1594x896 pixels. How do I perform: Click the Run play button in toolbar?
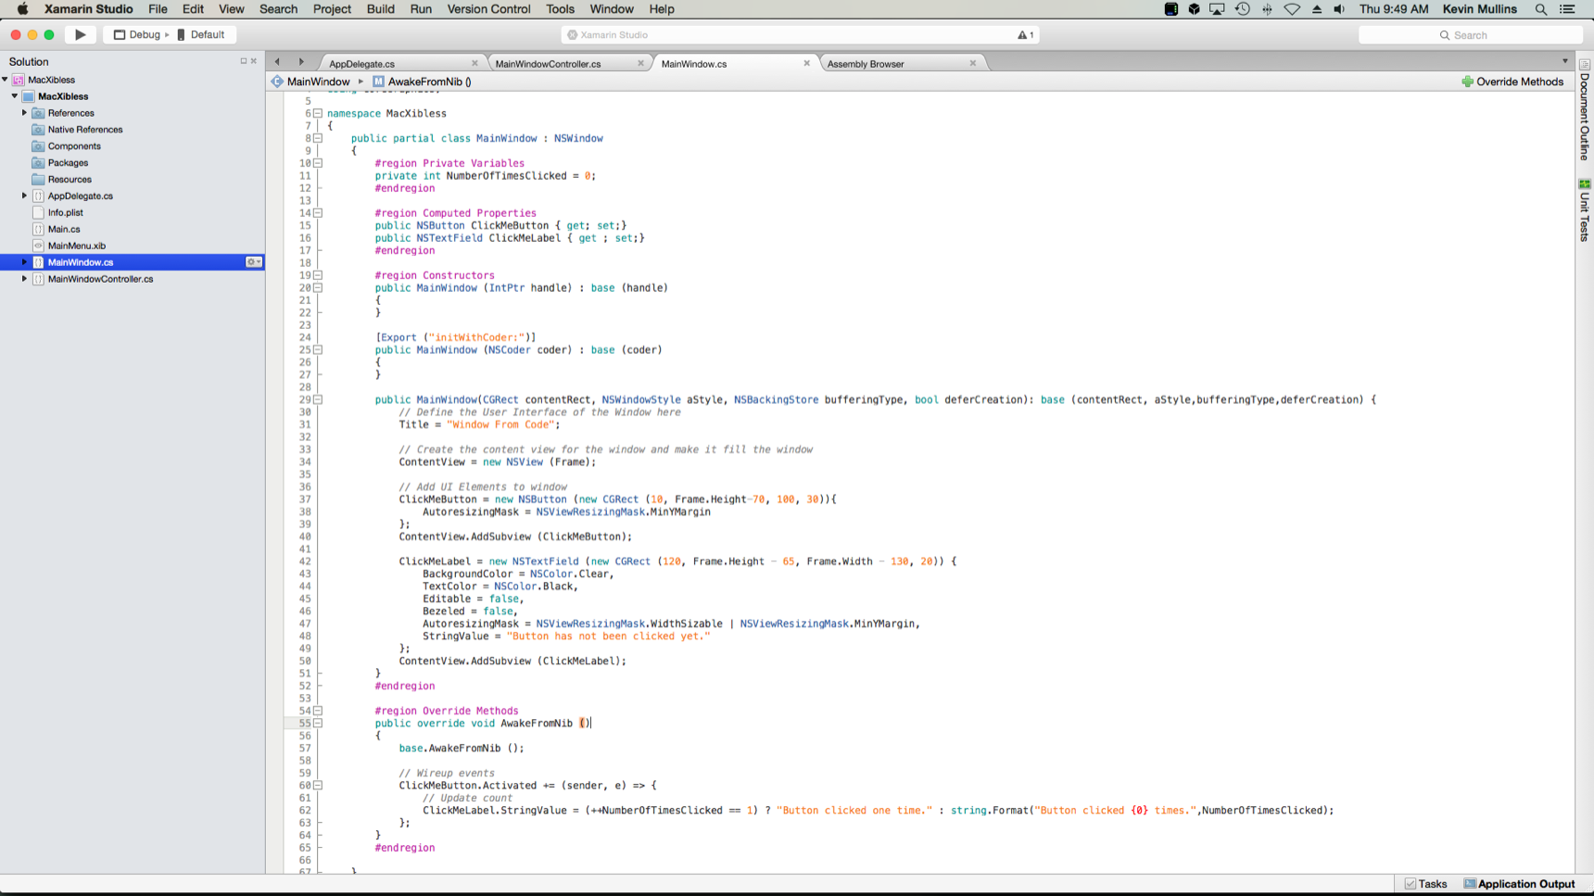pos(81,34)
